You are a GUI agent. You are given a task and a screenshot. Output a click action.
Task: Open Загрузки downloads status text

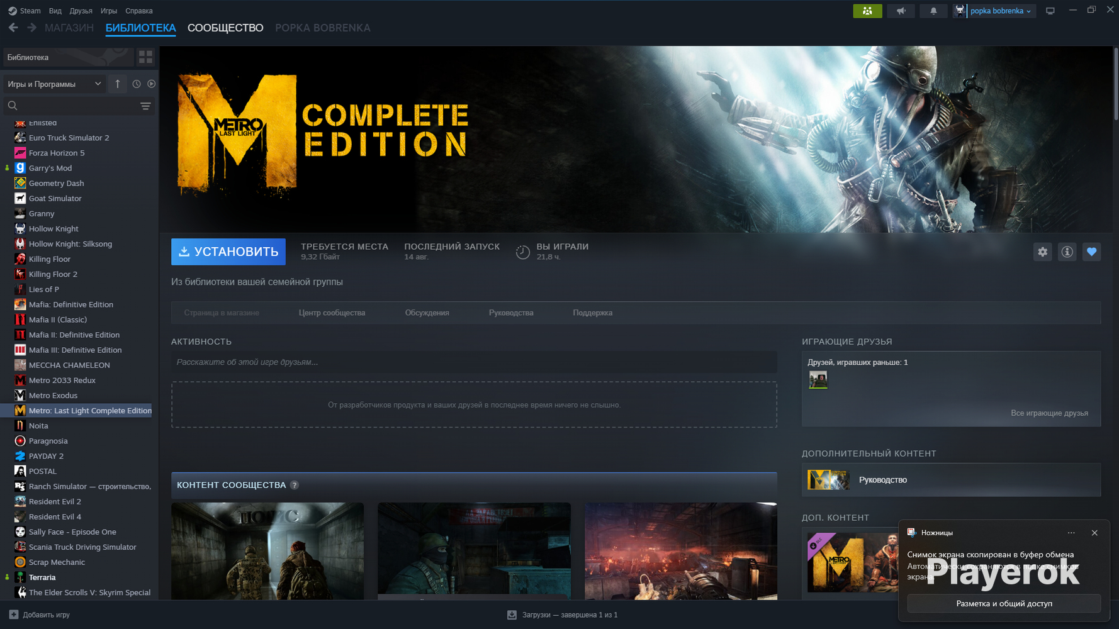pyautogui.click(x=570, y=615)
